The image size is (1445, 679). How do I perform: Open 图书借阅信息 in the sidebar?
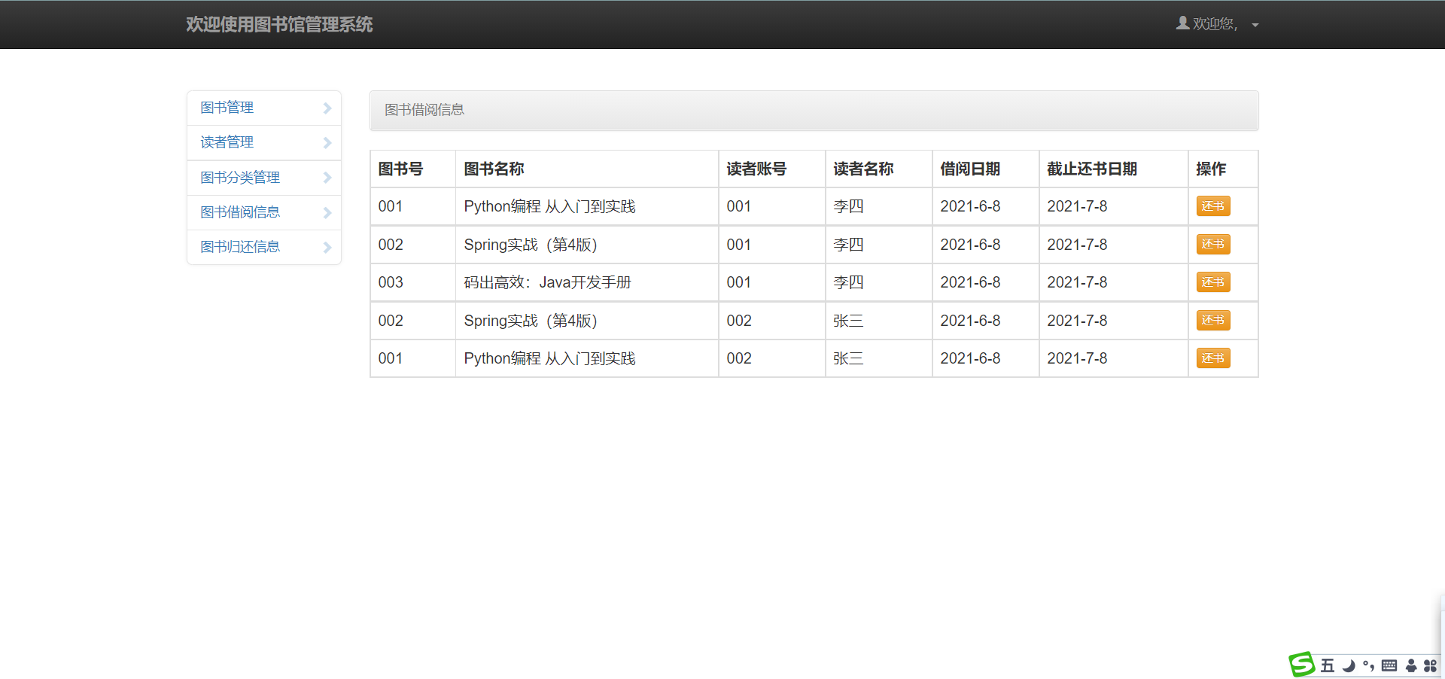coord(264,212)
